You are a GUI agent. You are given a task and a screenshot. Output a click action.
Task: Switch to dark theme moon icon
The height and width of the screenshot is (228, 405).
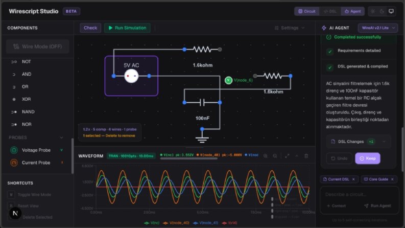[382, 11]
